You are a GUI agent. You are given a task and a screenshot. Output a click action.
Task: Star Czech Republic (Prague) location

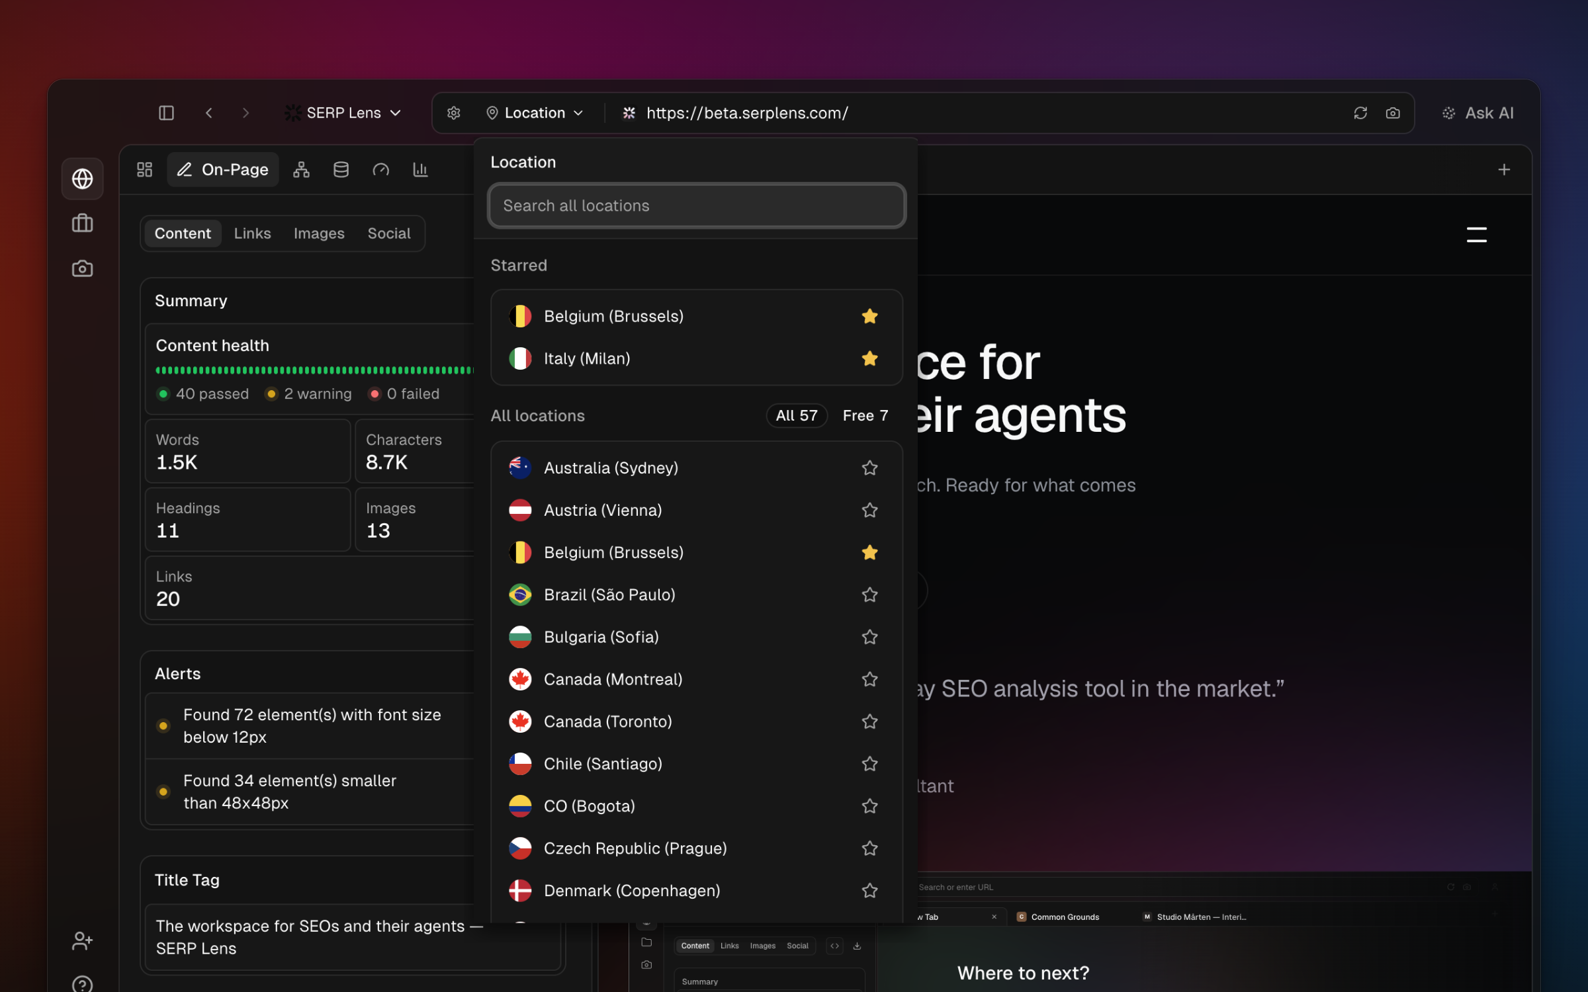click(869, 848)
